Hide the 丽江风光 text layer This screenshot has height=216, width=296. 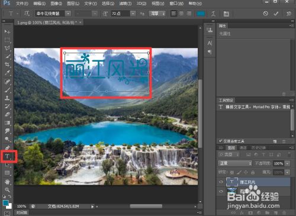tap(221, 182)
